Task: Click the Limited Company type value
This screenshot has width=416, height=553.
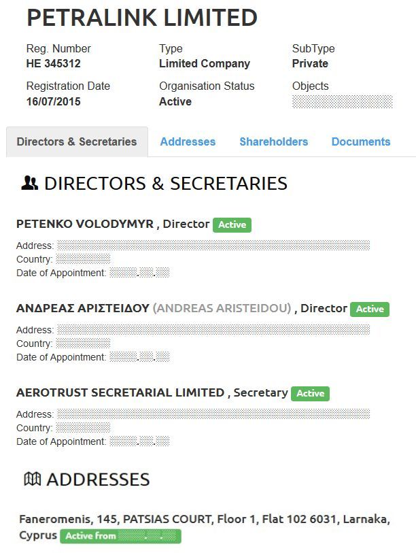Action: point(204,64)
